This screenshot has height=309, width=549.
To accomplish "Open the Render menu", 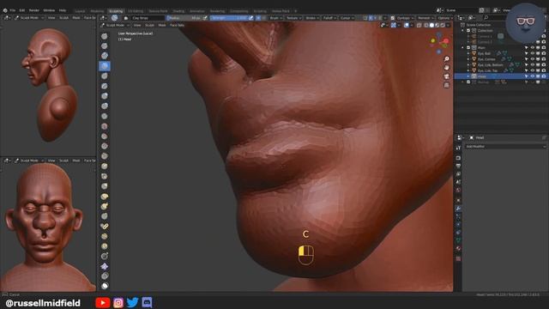I will [34, 10].
